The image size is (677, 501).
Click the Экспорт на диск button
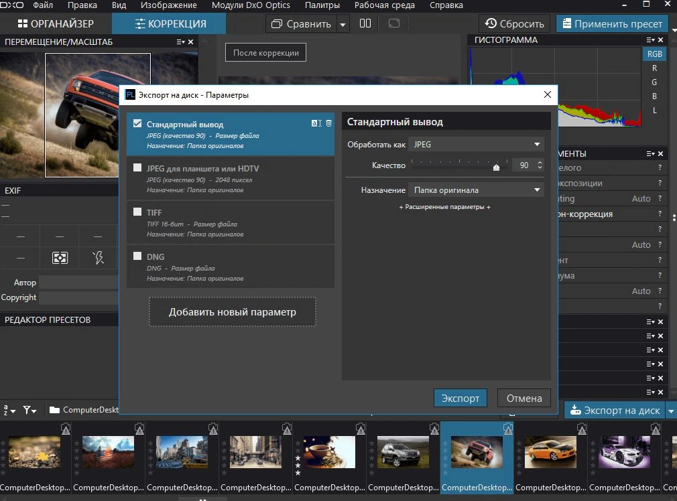615,411
